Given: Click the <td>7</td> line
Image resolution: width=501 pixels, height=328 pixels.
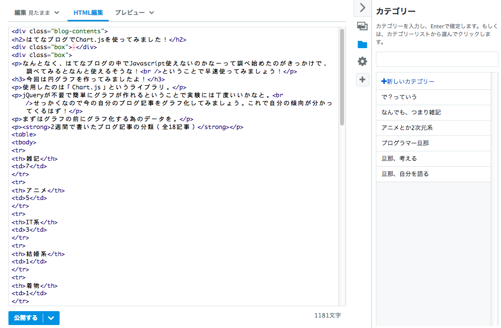Looking at the screenshot, I should coord(29,166).
